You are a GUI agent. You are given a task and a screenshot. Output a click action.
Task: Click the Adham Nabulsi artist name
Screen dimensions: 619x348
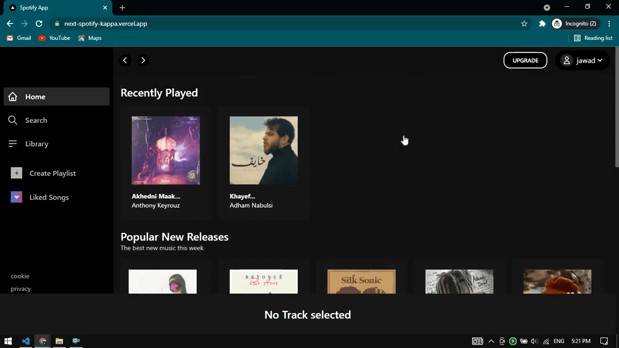(251, 205)
